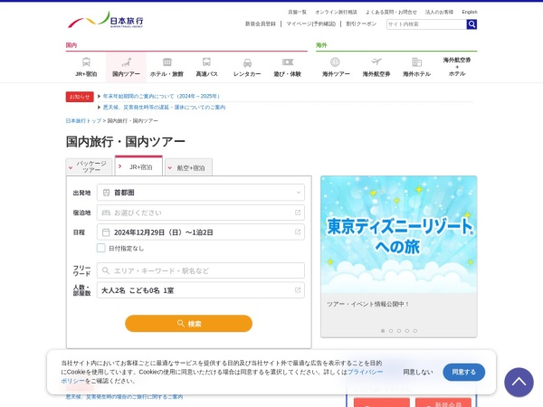Select first carousel dot indicator
543x407 pixels.
pos(383,331)
